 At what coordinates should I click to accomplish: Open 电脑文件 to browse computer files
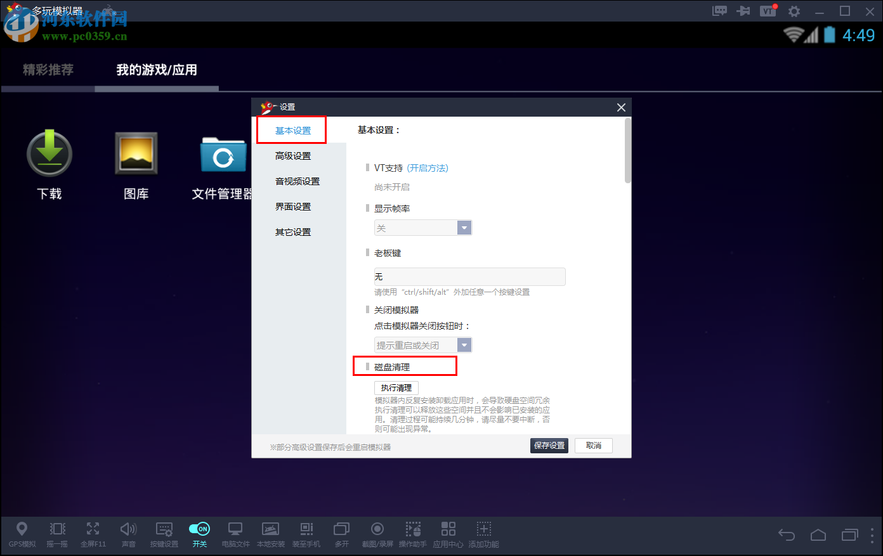235,534
